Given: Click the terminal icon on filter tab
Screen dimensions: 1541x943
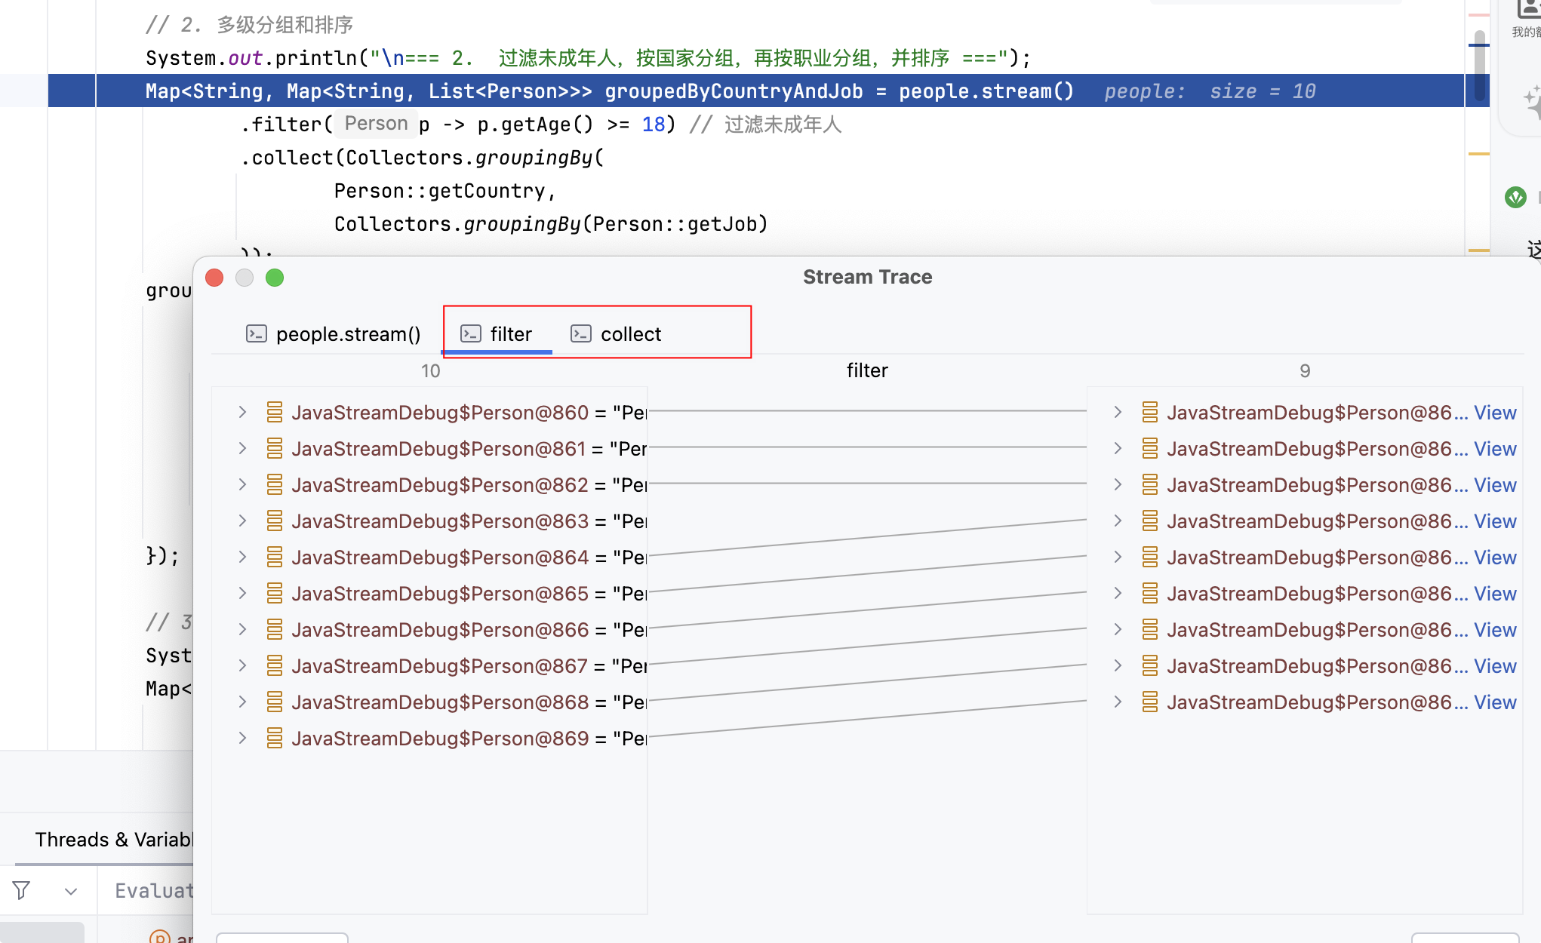Looking at the screenshot, I should coord(471,333).
